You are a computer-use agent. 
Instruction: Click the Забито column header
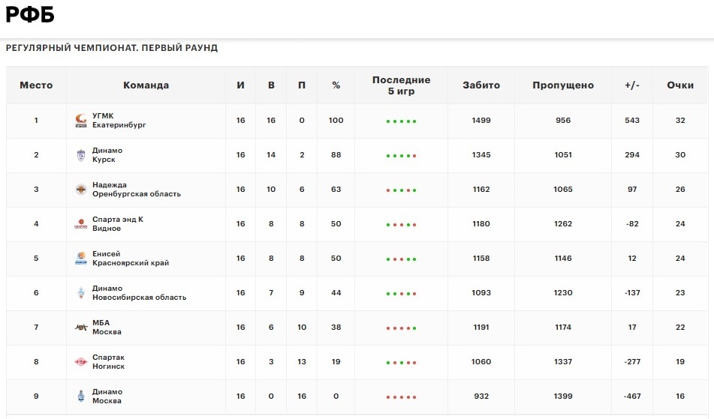click(481, 85)
